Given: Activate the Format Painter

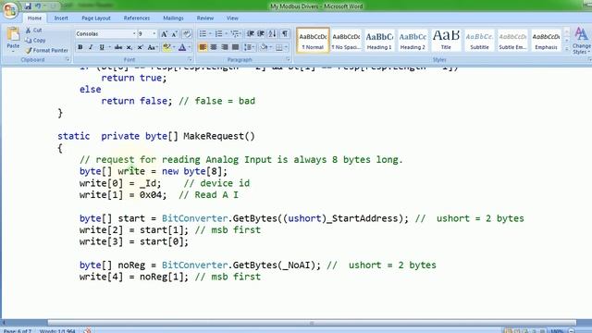Looking at the screenshot, I should (x=47, y=50).
